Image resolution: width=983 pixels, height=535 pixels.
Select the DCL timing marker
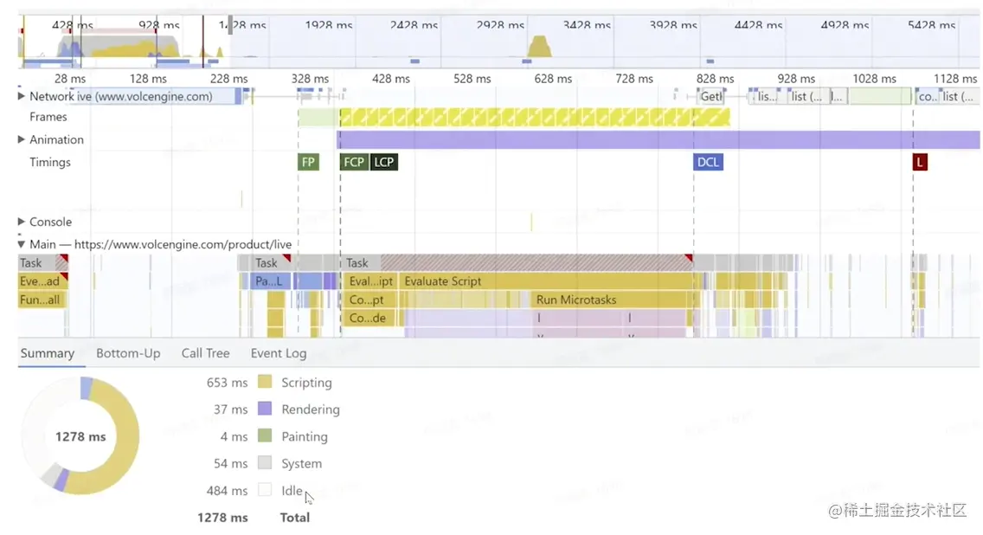(x=708, y=162)
